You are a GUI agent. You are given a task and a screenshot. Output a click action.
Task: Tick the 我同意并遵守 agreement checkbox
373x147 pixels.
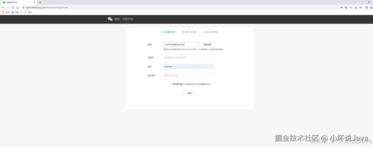coord(170,84)
